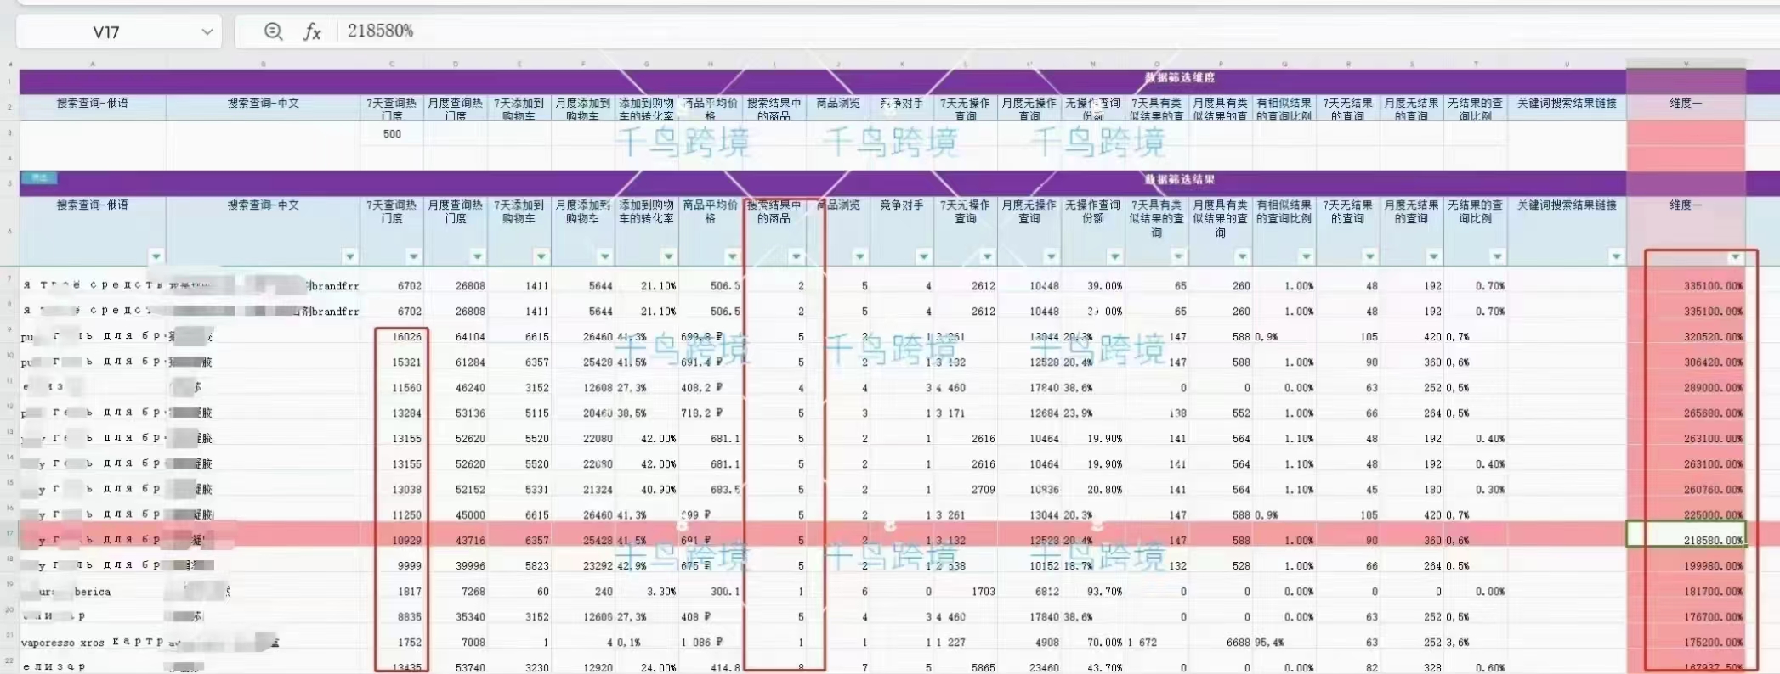The height and width of the screenshot is (674, 1780).
Task: Click the fx insert function icon
Action: [x=312, y=31]
